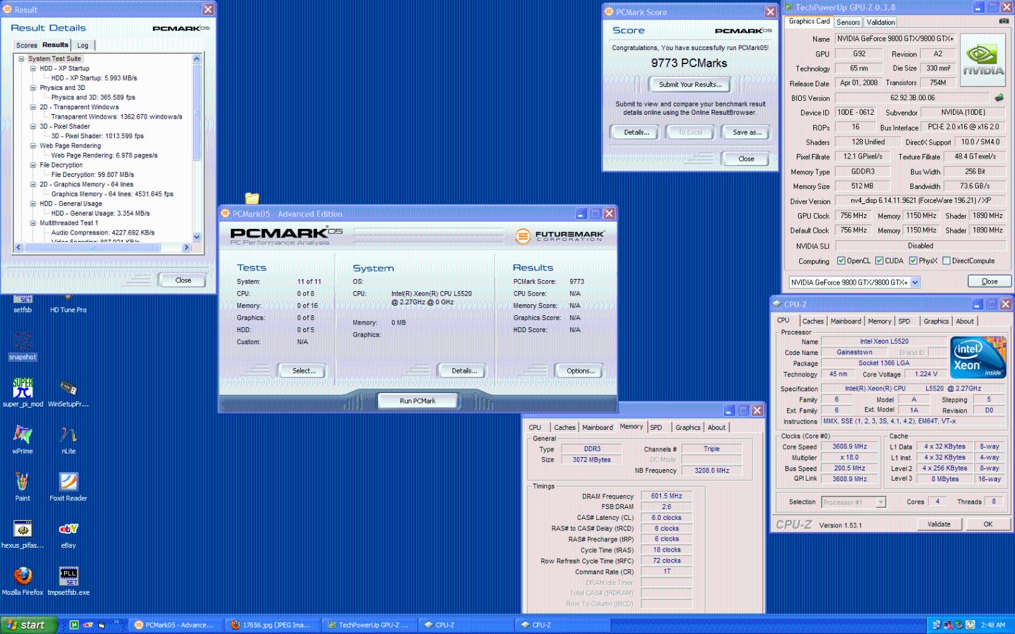Click the scroll-right arrow in Result Details

pyautogui.click(x=187, y=247)
